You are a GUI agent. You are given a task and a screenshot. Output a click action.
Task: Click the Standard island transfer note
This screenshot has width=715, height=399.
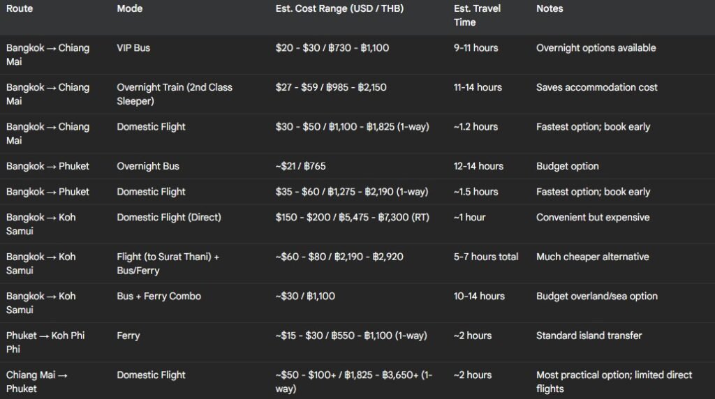click(589, 336)
